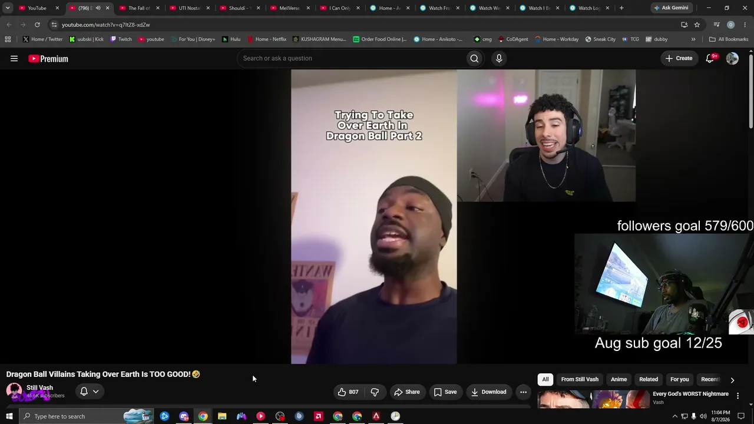Expand hidden bookmarks overflow chevron

tap(693, 39)
